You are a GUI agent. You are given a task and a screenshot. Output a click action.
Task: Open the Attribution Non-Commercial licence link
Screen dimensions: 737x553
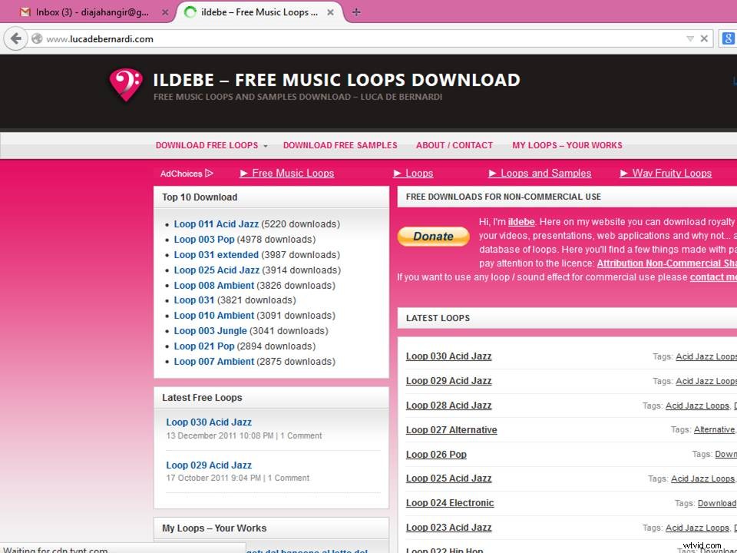point(665,263)
